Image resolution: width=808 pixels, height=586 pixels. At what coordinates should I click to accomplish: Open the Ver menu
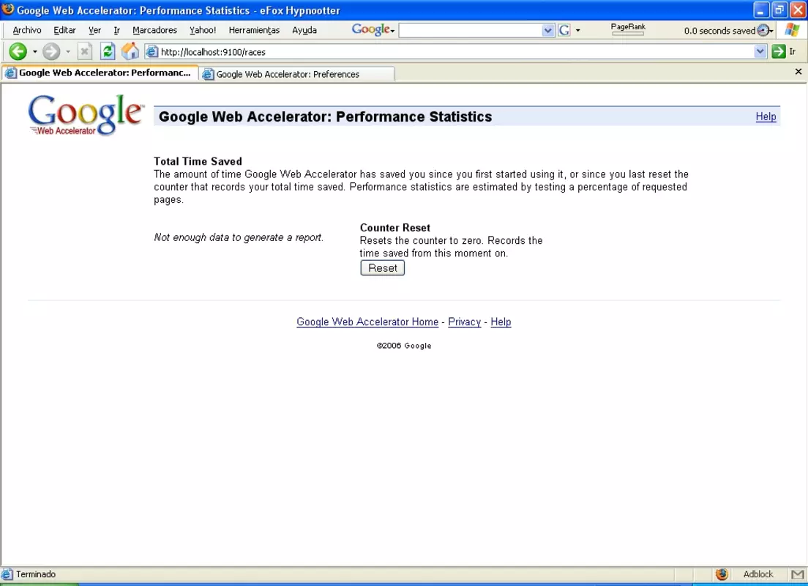(x=94, y=30)
